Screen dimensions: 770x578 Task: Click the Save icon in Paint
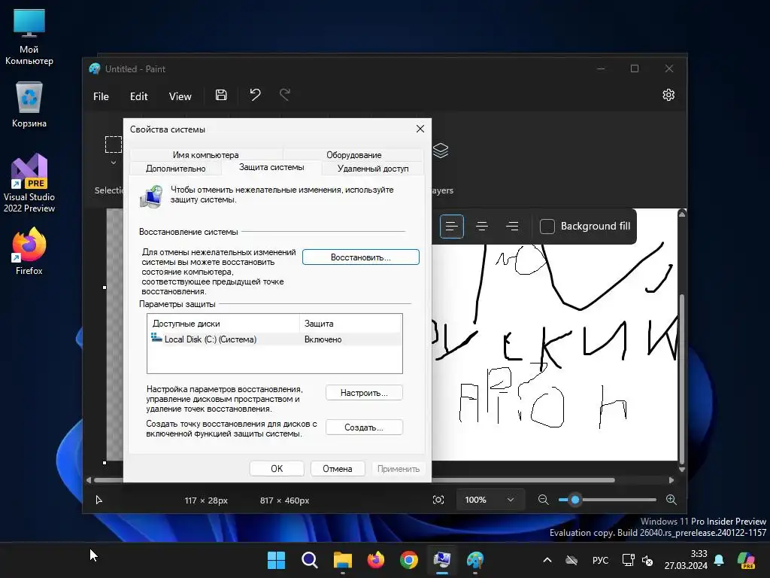coord(221,95)
